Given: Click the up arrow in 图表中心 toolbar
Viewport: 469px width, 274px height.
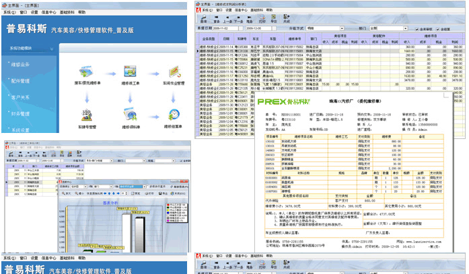Looking at the screenshot, I should 110,193.
